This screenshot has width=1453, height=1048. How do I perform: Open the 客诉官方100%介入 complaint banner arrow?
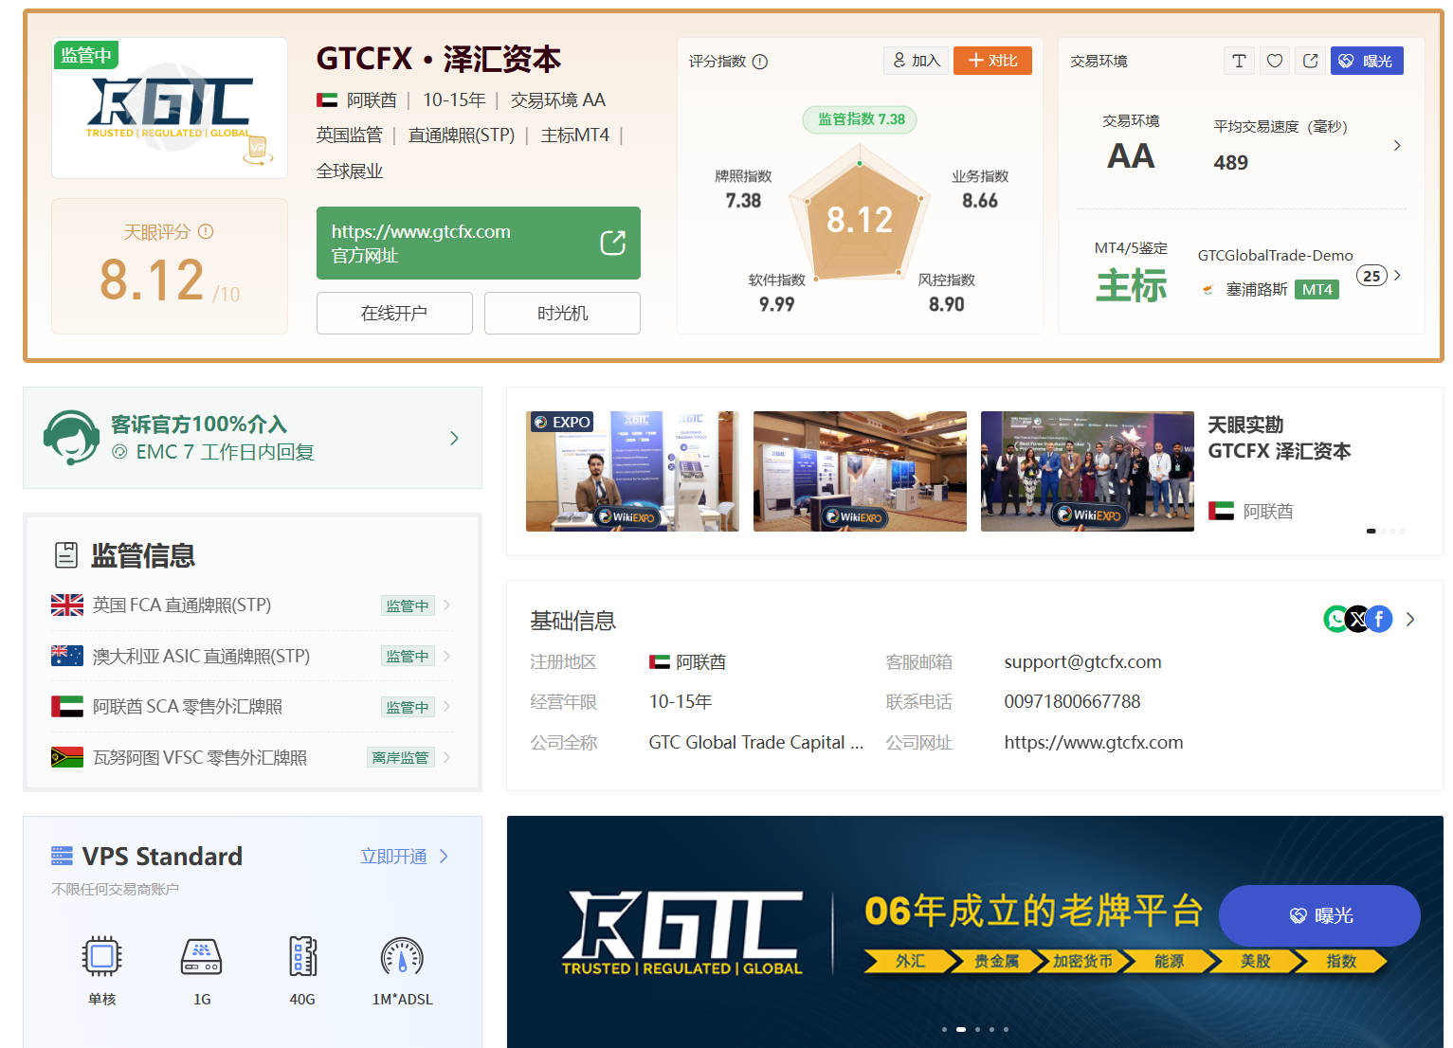(454, 438)
